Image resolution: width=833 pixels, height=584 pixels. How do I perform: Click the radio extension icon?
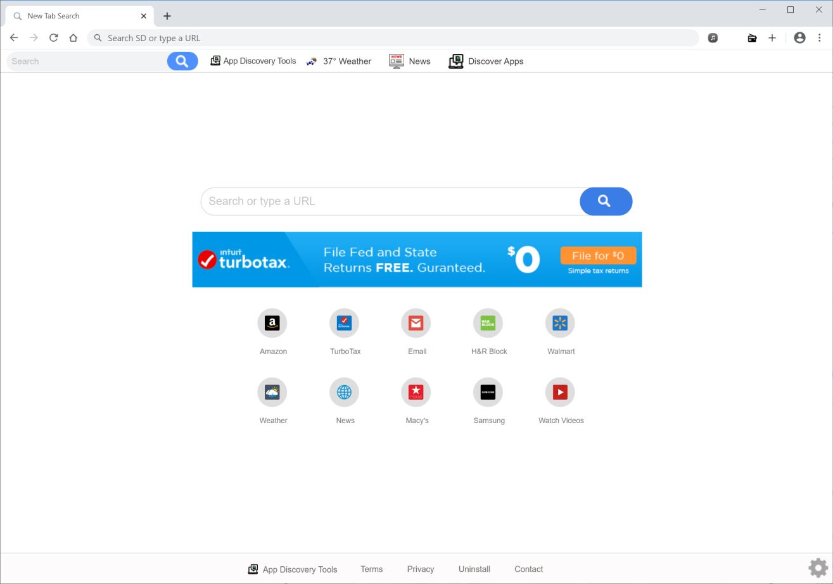coord(752,38)
